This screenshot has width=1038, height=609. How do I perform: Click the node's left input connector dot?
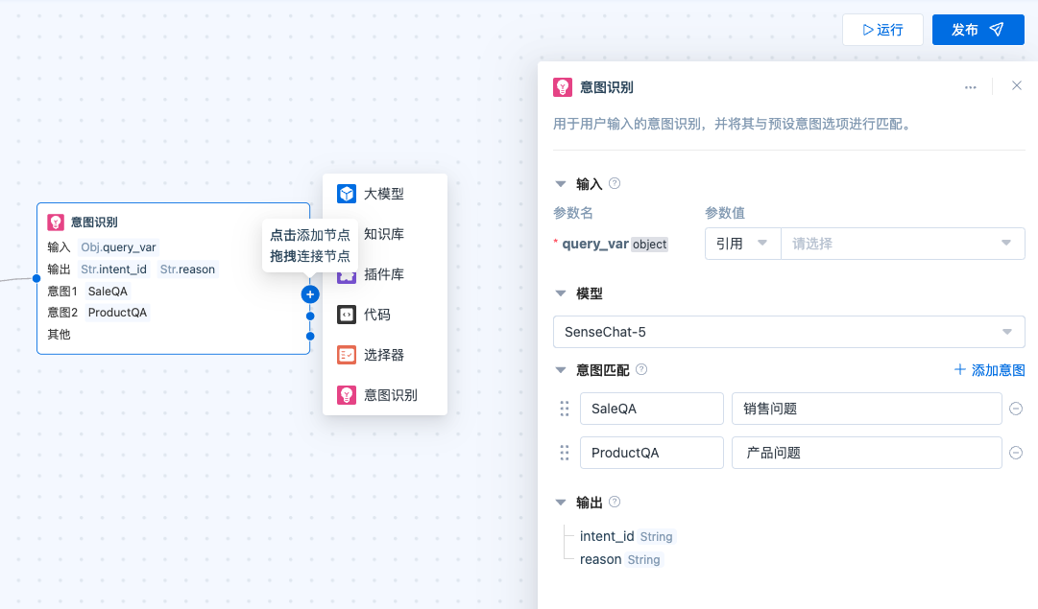pos(37,278)
